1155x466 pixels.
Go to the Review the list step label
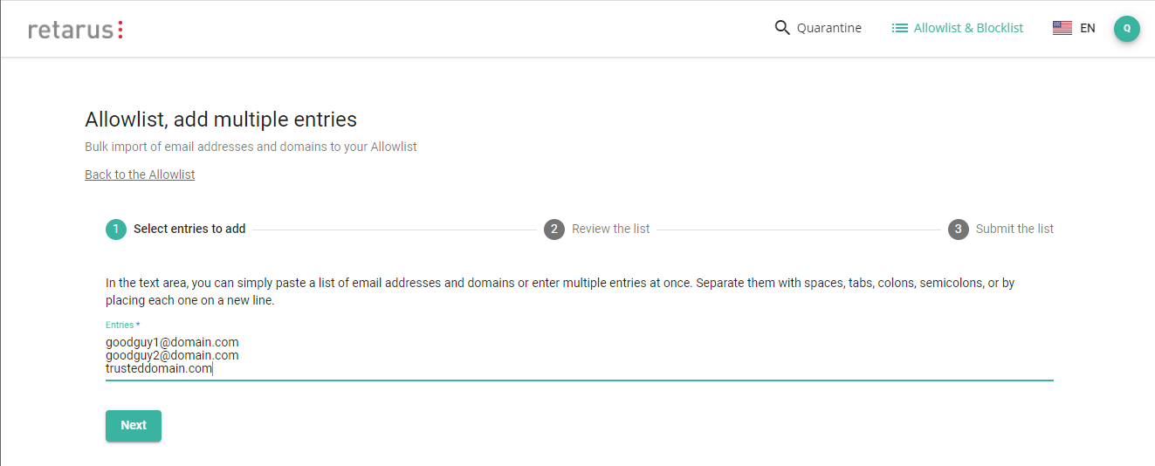click(x=611, y=230)
